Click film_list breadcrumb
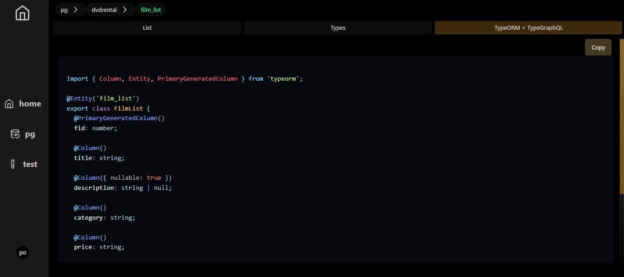 point(151,10)
